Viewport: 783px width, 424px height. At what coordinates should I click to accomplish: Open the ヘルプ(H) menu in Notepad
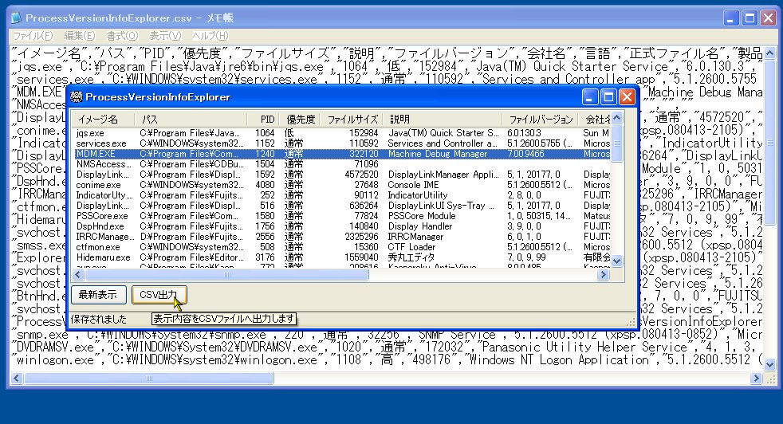(x=211, y=36)
